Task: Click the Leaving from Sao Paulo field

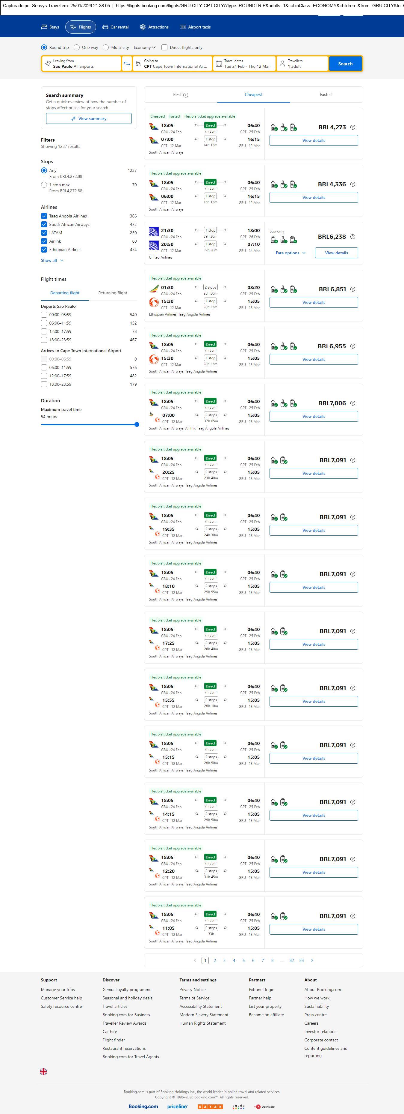Action: click(x=81, y=64)
